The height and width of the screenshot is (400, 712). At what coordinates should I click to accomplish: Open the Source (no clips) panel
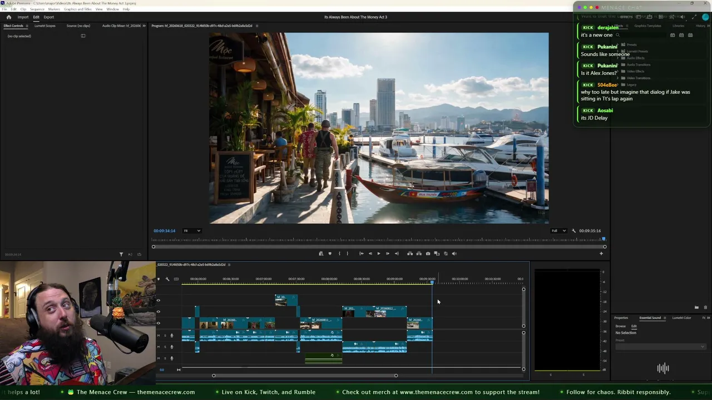click(78, 26)
